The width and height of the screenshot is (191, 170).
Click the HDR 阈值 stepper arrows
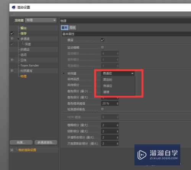pos(118,117)
